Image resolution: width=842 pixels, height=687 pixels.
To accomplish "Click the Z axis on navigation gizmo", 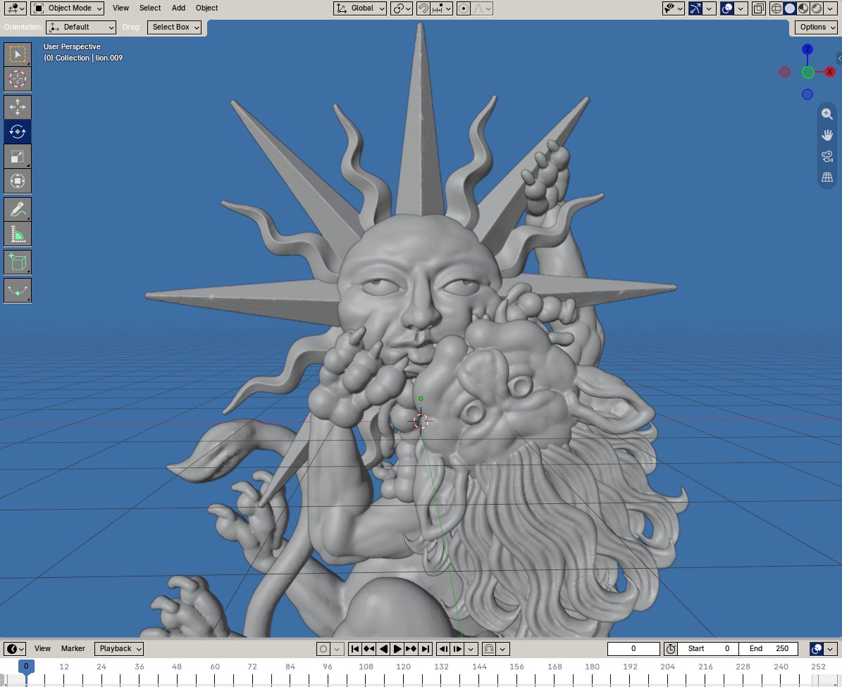I will click(x=807, y=49).
